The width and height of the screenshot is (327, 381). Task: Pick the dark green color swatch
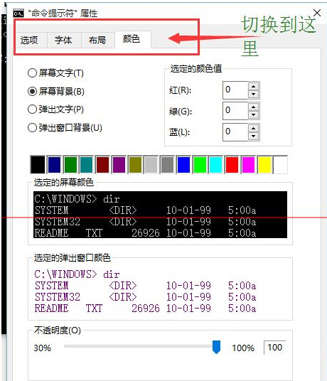tap(70, 165)
